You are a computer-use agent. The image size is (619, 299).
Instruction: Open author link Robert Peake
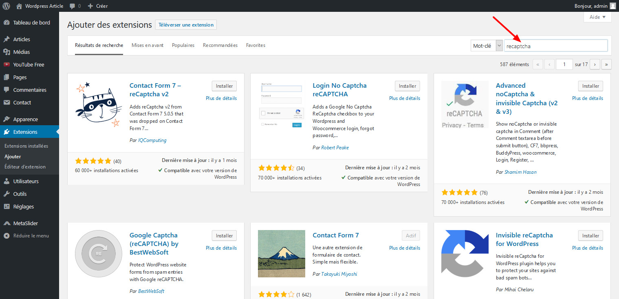point(335,148)
